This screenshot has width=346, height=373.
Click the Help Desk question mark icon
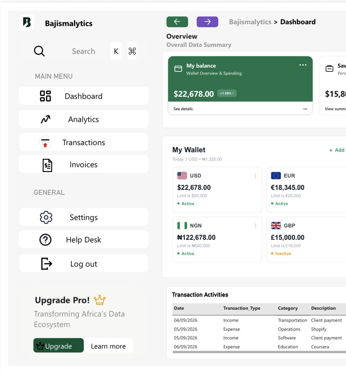point(46,240)
